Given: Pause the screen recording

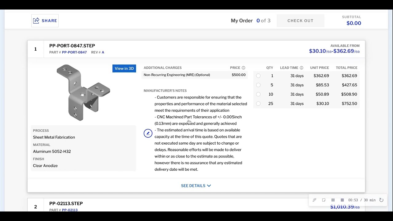Looking at the screenshot, I should [333, 200].
